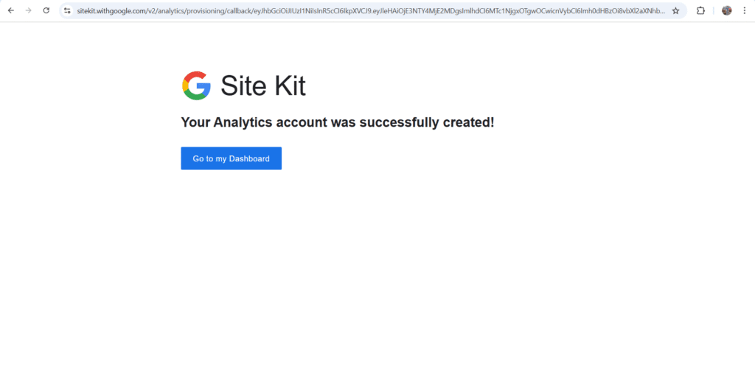Click the Google G logo
The height and width of the screenshot is (380, 755).
pyautogui.click(x=196, y=85)
